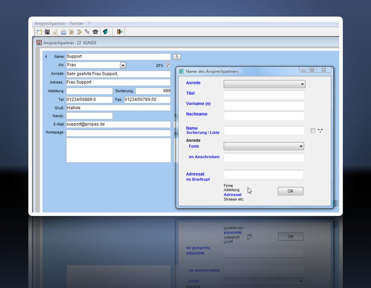Click the Gruß field with Hallole
The image size is (371, 288).
118,108
